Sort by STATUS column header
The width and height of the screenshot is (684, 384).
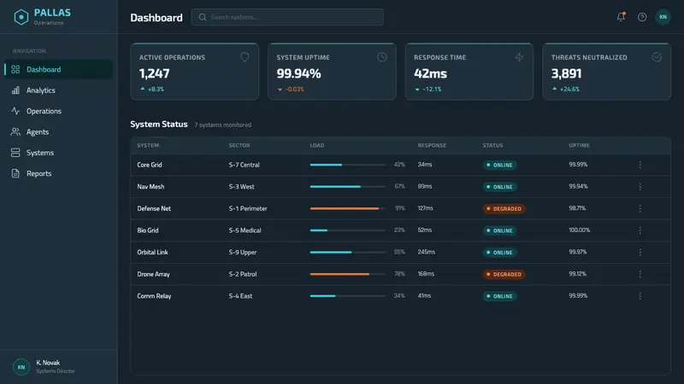point(492,145)
